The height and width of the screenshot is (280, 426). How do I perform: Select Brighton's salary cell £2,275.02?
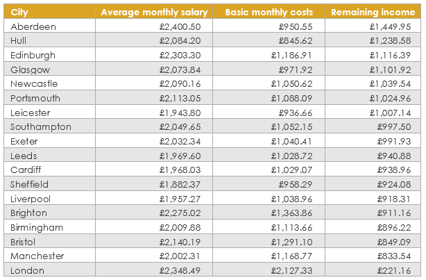click(180, 213)
